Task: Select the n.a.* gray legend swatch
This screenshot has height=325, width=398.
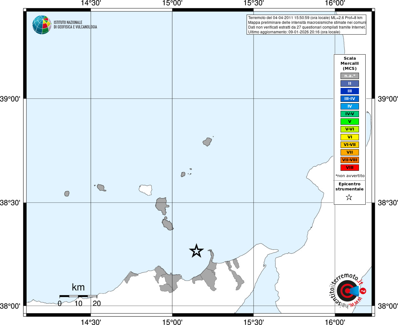Action: point(350,76)
